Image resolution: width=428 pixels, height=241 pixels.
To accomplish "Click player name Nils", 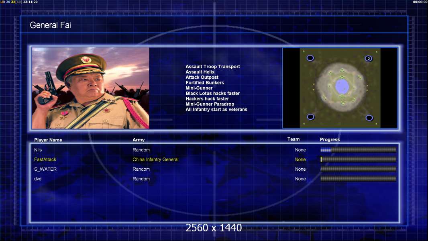I will tap(38, 150).
